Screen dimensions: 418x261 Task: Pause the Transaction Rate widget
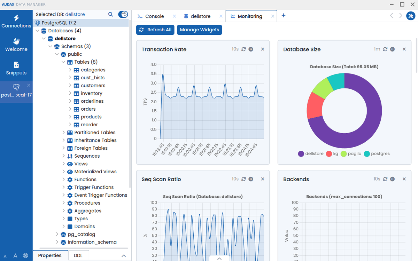click(x=251, y=49)
